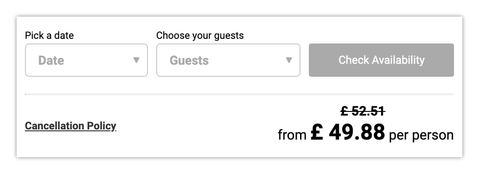Click the crossed-out £ 52.51 price

[x=363, y=111]
